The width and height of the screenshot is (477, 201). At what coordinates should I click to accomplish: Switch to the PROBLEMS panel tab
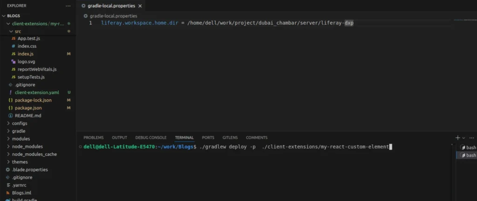click(93, 138)
